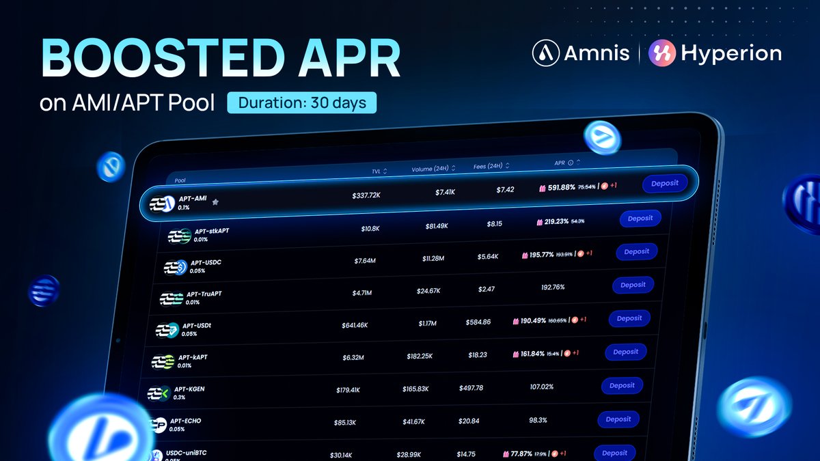Deposit into the APT-stkAPT pool

click(640, 219)
